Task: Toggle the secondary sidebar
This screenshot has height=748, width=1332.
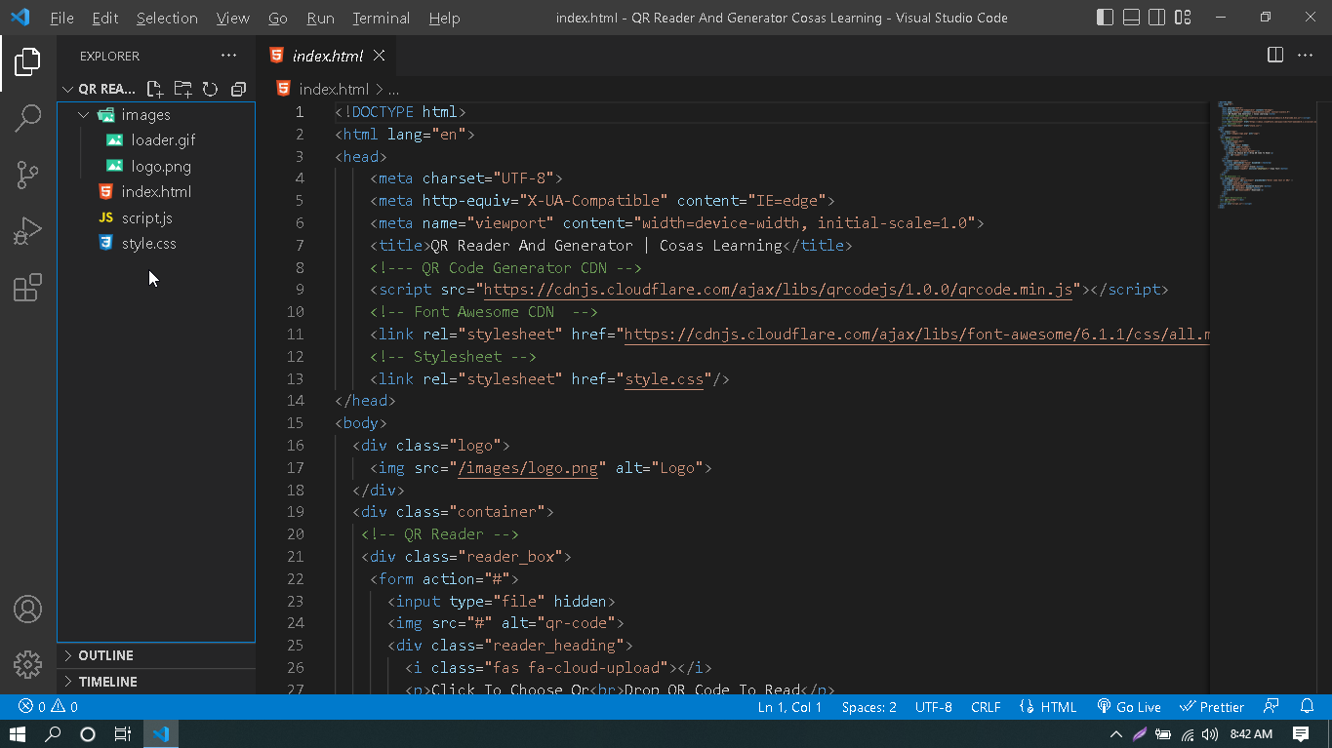Action: (x=1157, y=17)
